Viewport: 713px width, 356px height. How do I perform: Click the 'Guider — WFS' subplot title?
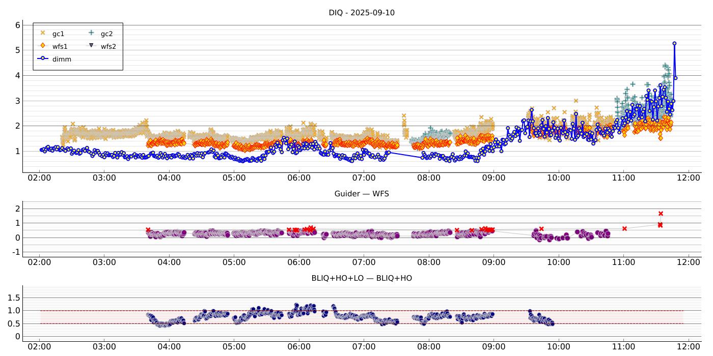(x=362, y=194)
